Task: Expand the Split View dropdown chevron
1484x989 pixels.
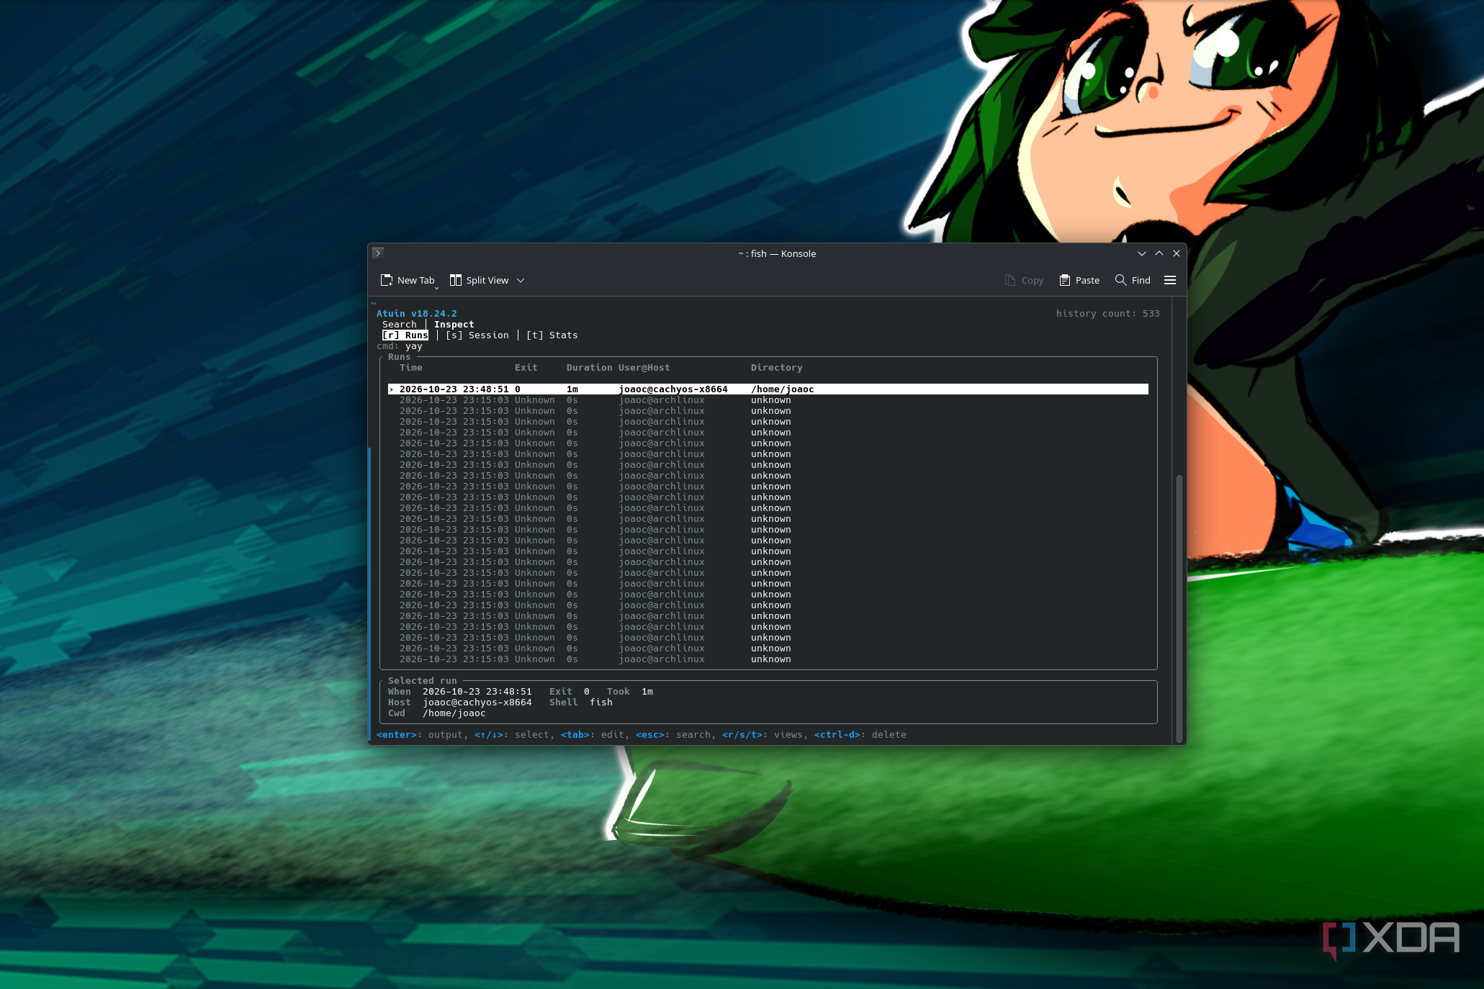Action: tap(521, 281)
